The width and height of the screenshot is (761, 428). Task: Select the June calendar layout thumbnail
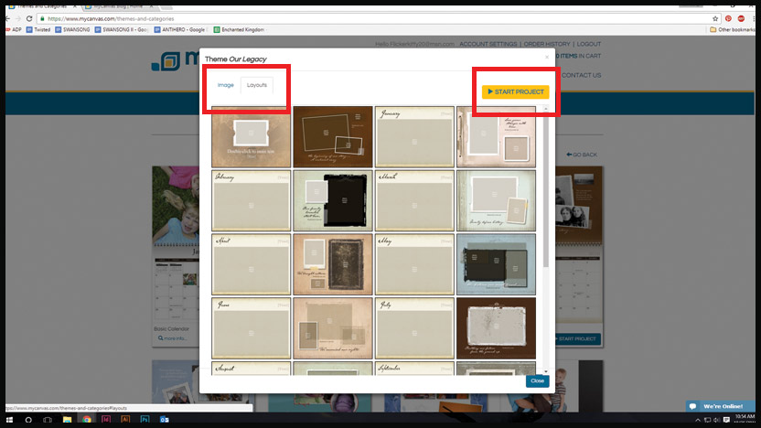[251, 328]
